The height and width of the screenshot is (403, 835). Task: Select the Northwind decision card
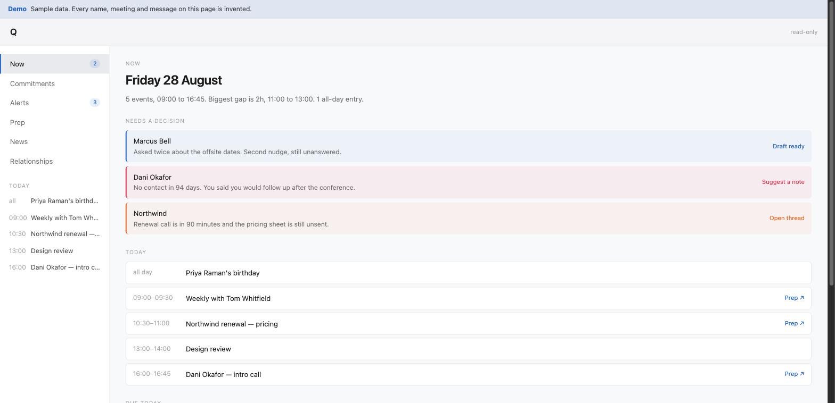tap(469, 218)
